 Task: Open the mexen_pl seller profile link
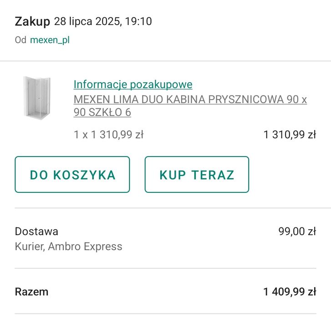(50, 40)
